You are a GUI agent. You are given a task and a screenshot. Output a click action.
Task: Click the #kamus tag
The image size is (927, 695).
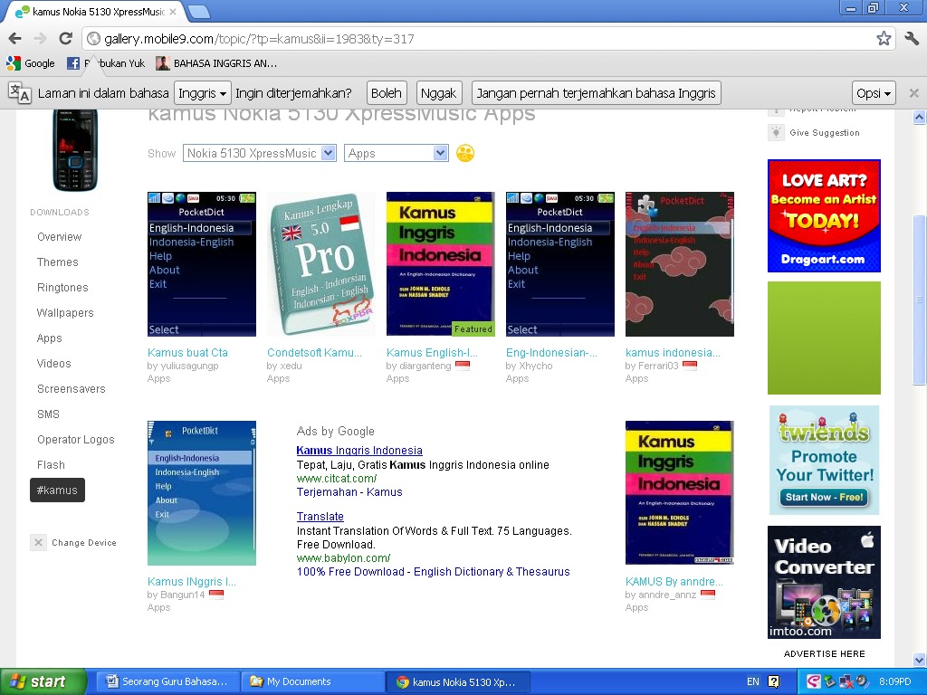(x=57, y=490)
